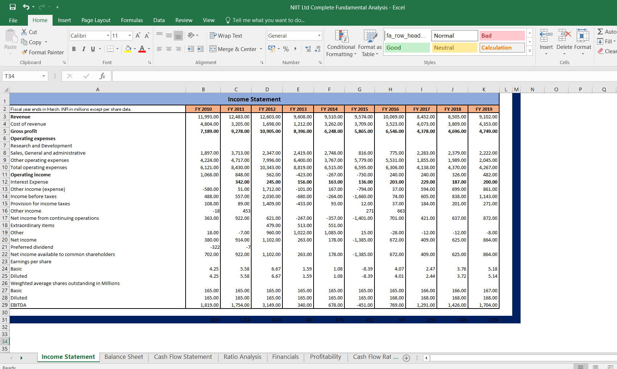Click the Fill button
Screen dimensions: 617x369
pyautogui.click(x=606, y=42)
